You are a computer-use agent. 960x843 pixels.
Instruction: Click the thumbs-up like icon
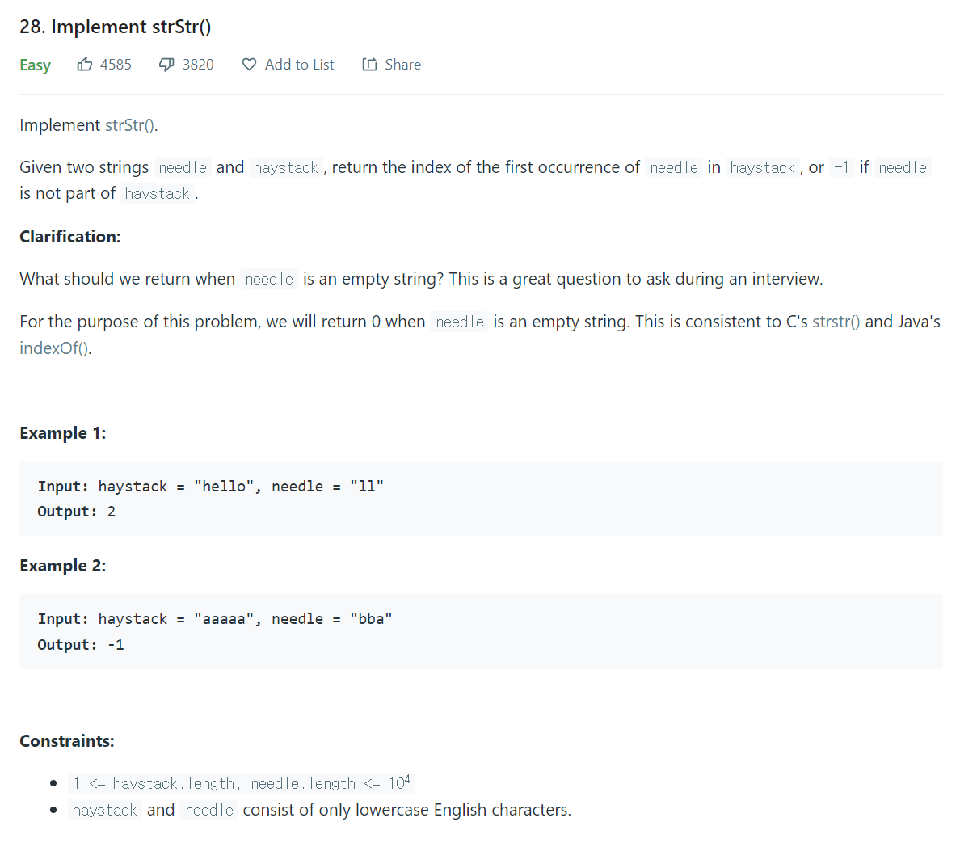coord(84,65)
